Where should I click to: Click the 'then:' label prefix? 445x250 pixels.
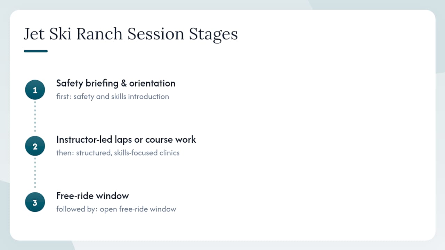(x=65, y=153)
